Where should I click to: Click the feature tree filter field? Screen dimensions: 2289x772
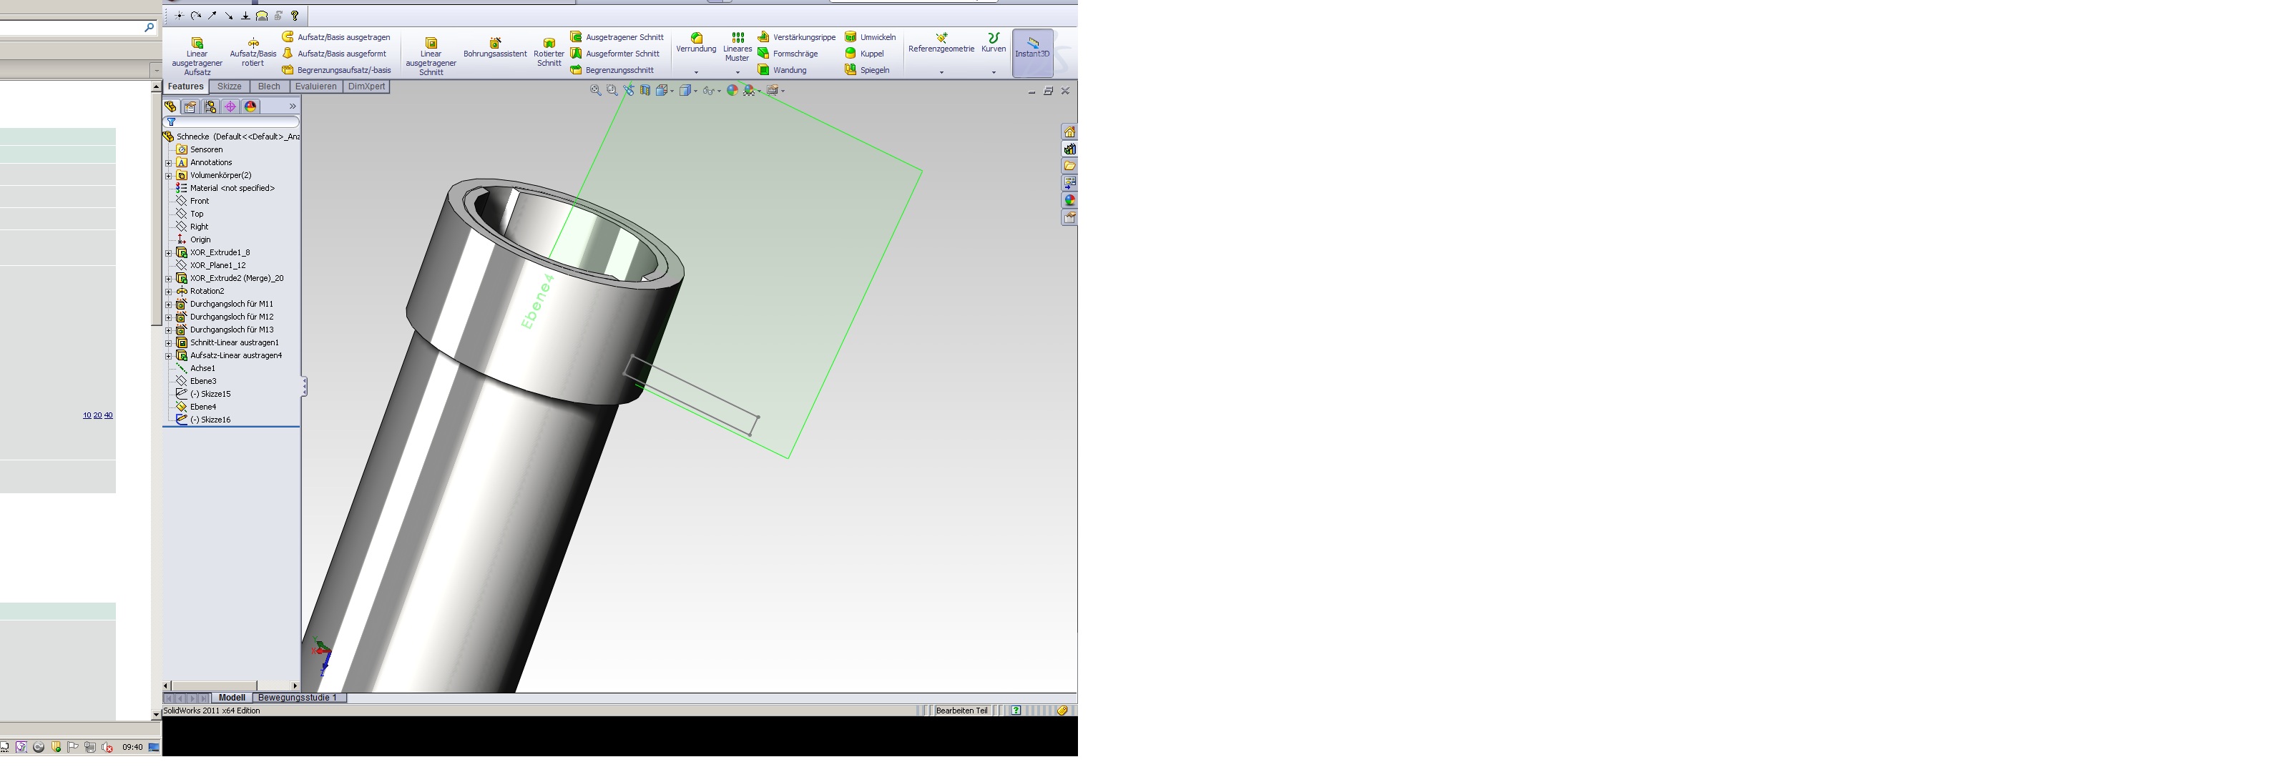click(232, 122)
